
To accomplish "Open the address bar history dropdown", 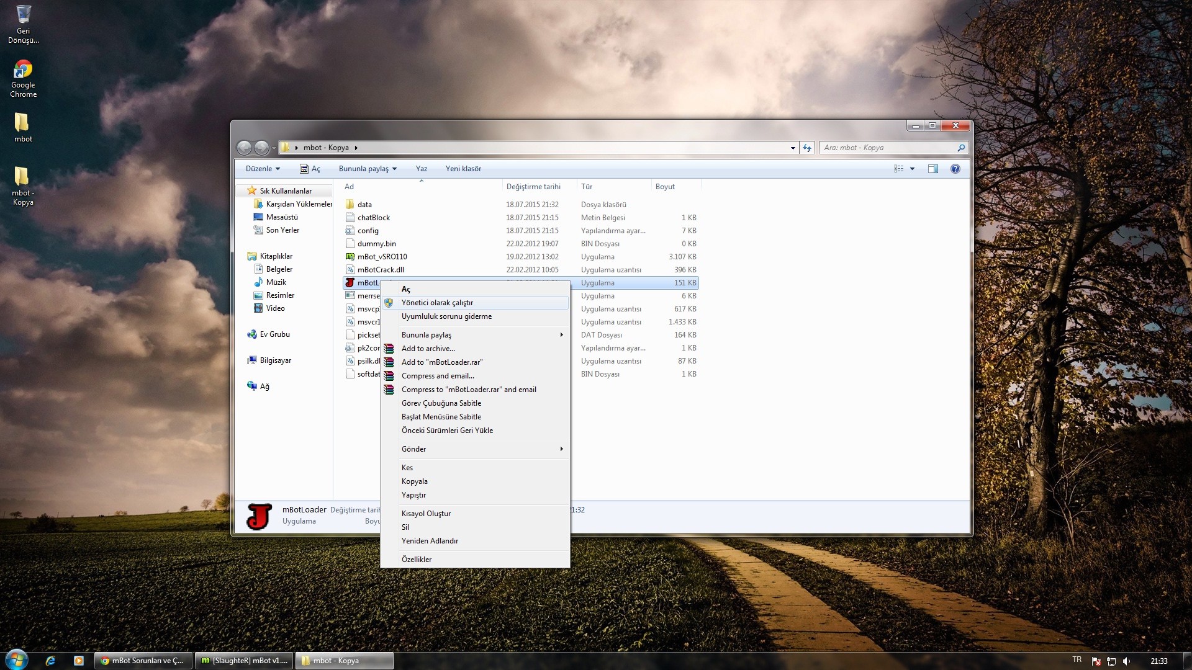I will click(x=793, y=148).
